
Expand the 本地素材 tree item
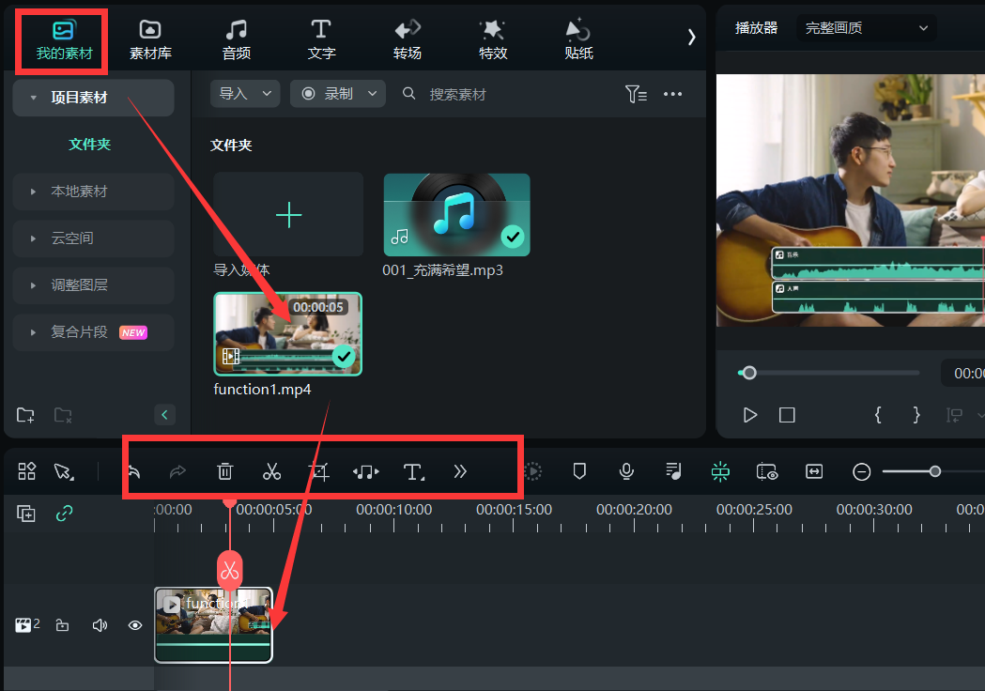tap(80, 192)
